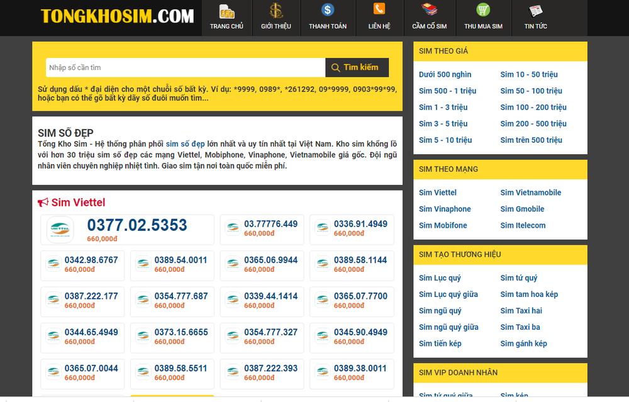Click the TONGKHOSIM.COM logo
629x402 pixels.
click(117, 16)
